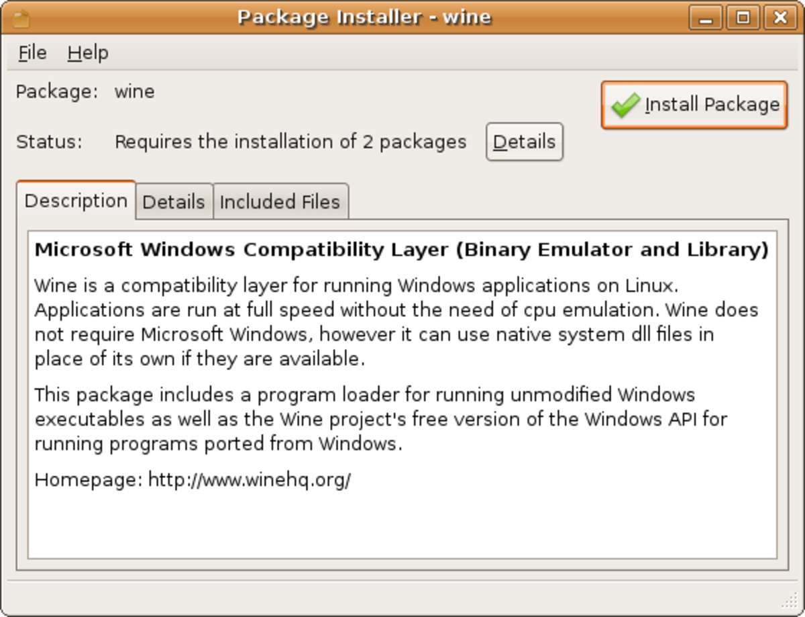Open the Help menu
805x617 pixels.
click(x=88, y=52)
